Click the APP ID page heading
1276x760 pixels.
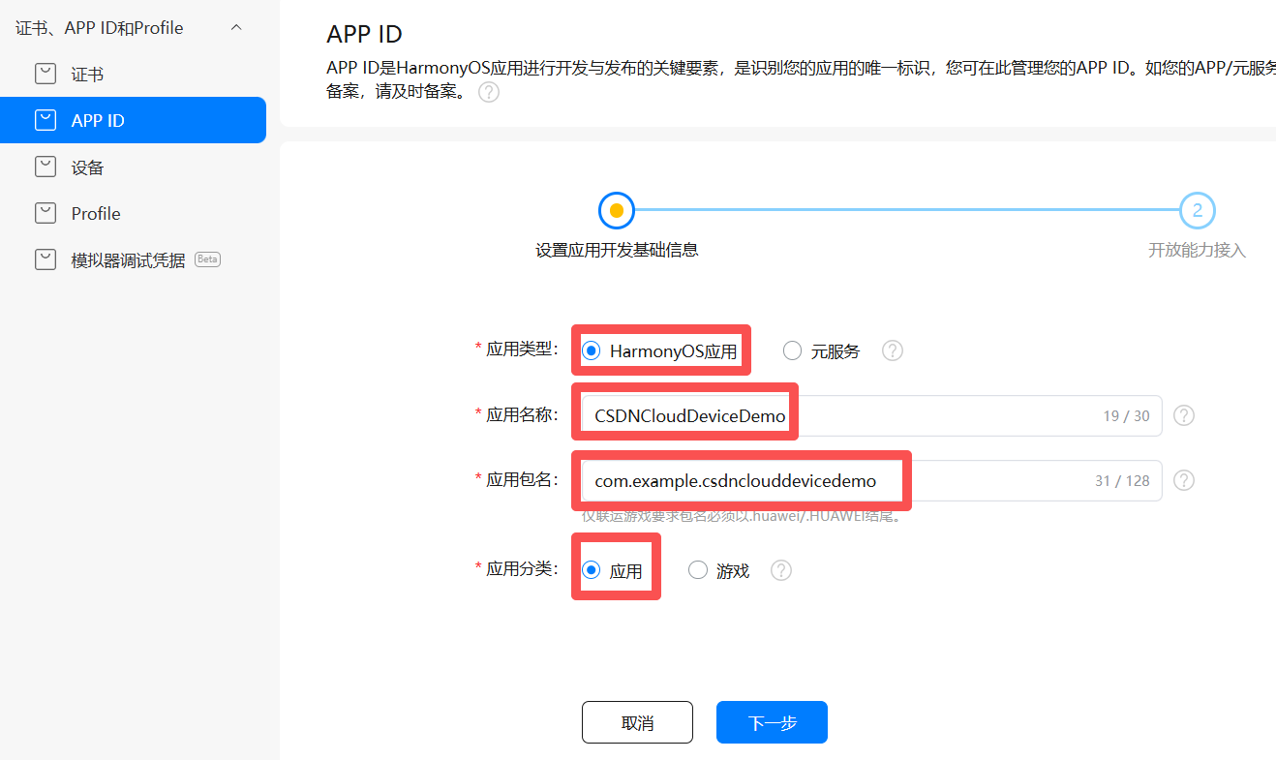click(365, 34)
